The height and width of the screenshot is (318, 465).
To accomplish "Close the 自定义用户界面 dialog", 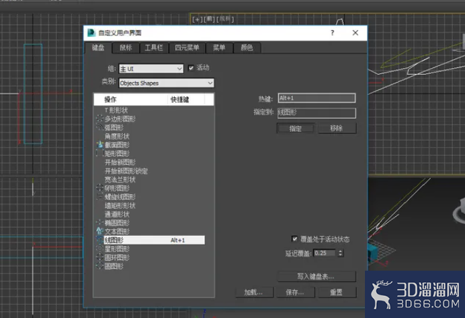I will point(356,33).
